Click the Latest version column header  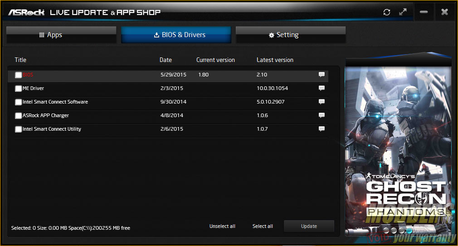pos(275,60)
